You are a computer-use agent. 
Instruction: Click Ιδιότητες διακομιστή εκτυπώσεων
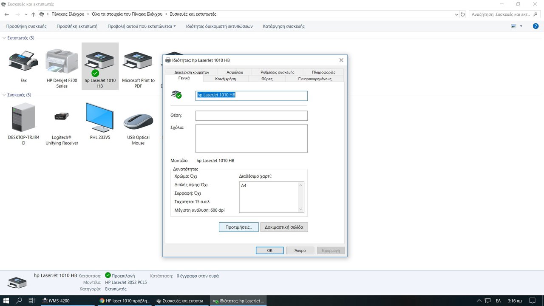(219, 26)
